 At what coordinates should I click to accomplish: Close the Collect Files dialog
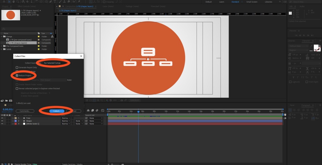click(x=81, y=56)
